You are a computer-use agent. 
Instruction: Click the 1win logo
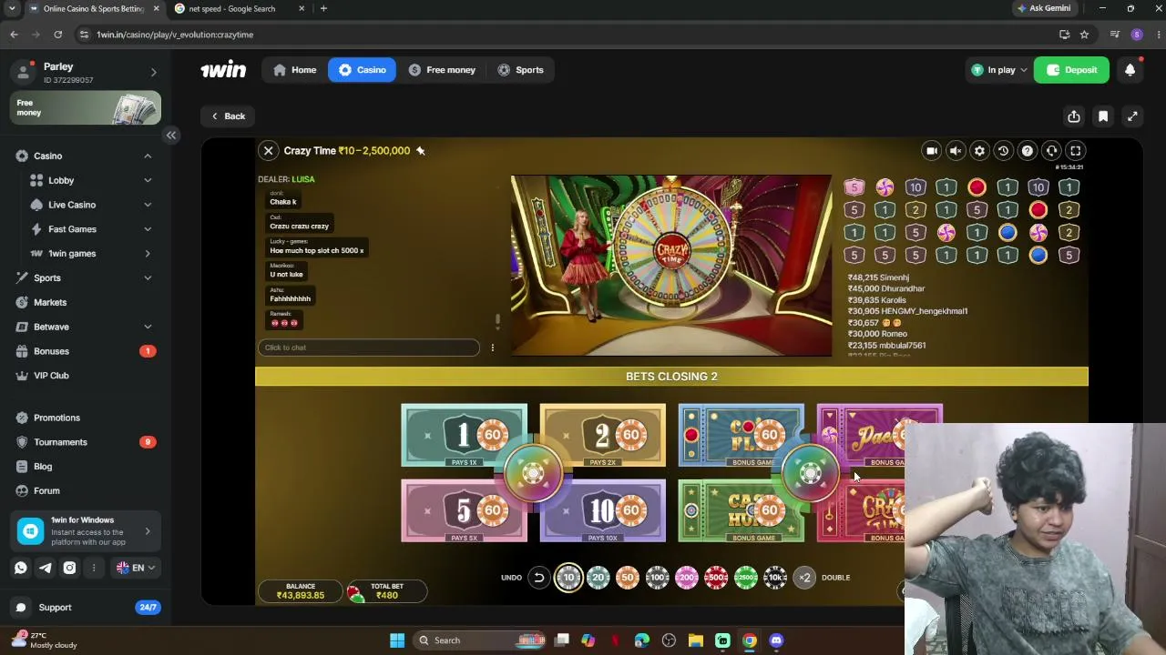(x=223, y=70)
